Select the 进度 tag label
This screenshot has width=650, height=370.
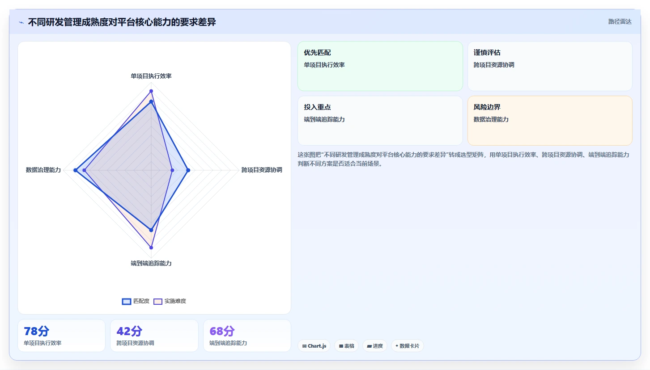click(378, 346)
